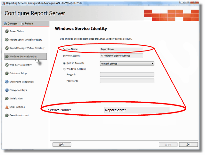
Task: Click the Connect toolbar icon
Action: pos(5,24)
